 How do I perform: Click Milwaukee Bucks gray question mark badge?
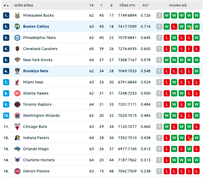coord(159,15)
